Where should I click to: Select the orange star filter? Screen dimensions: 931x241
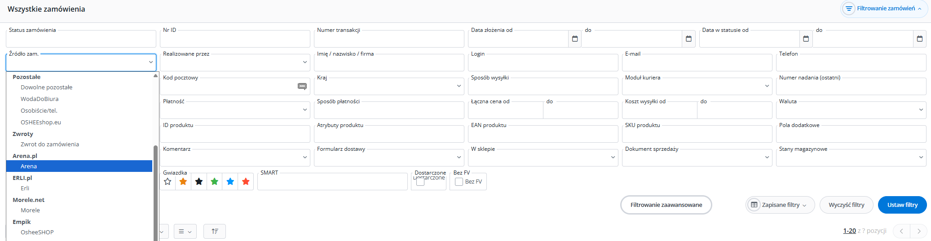point(183,182)
